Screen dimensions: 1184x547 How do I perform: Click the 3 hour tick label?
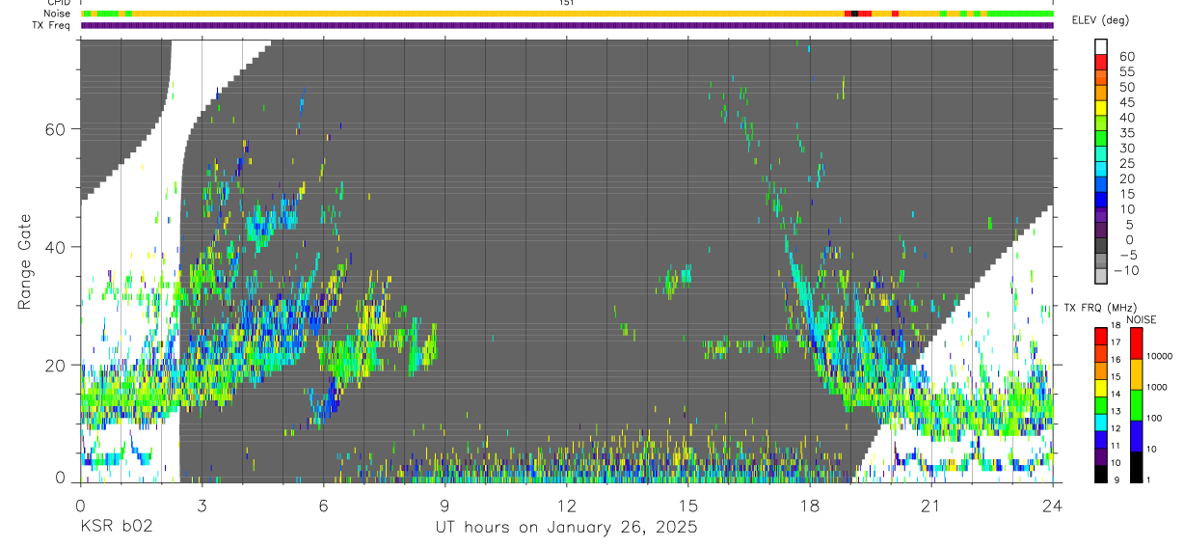(202, 506)
